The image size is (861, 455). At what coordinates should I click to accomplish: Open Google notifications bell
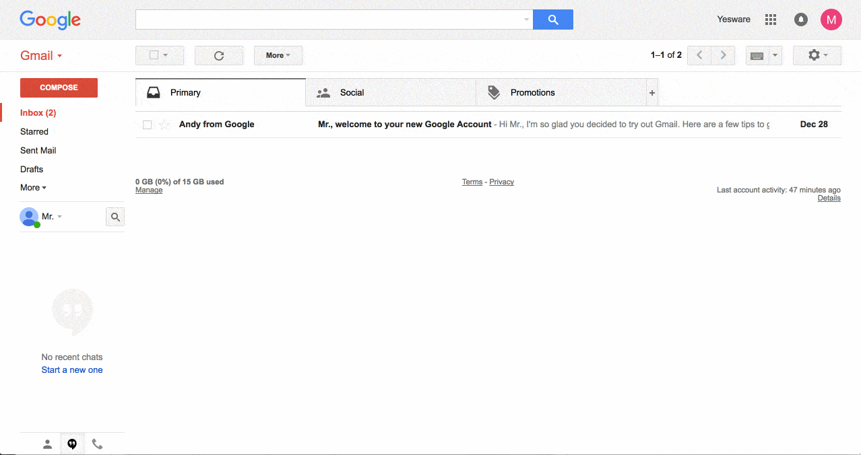tap(800, 19)
